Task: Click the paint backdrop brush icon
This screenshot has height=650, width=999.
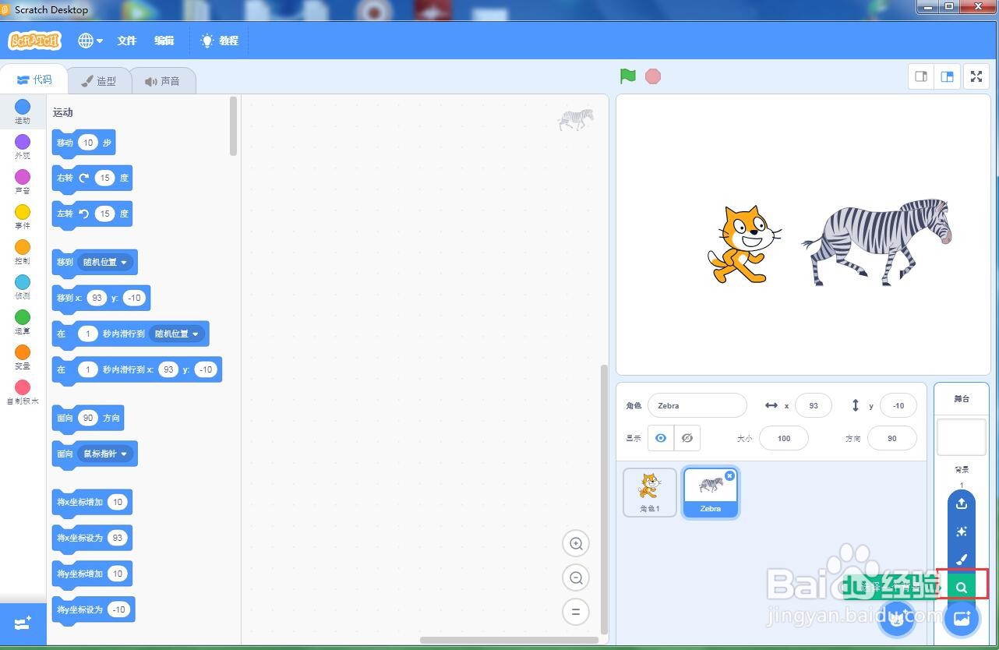Action: pyautogui.click(x=962, y=560)
